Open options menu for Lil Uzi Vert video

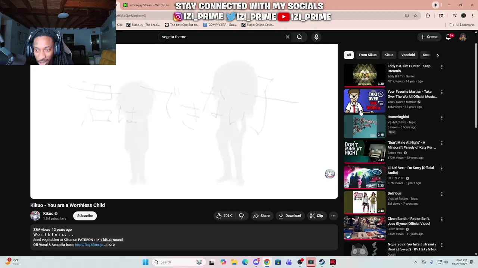click(442, 169)
